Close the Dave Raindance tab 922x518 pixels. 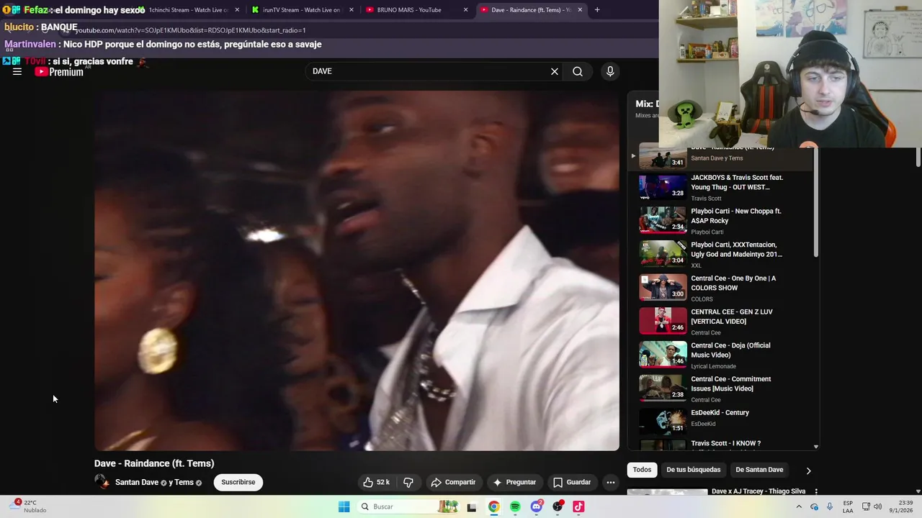click(x=580, y=10)
